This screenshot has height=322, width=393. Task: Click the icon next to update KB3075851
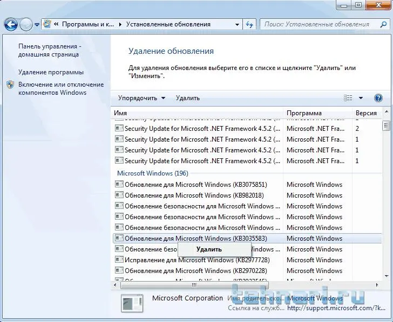click(119, 184)
